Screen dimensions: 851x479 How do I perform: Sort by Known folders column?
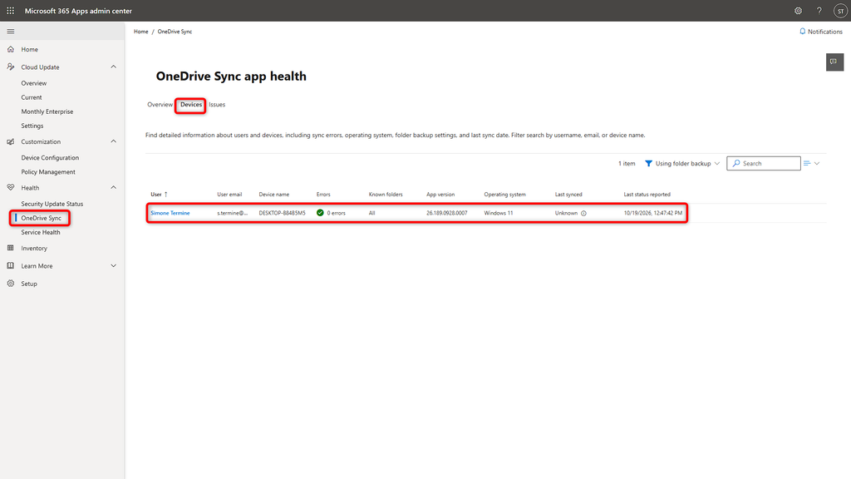coord(386,195)
